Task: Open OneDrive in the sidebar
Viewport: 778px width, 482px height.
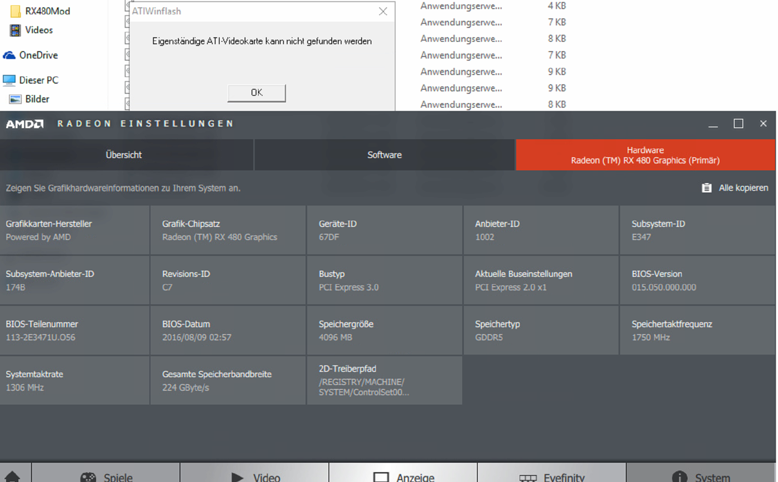Action: pos(38,55)
